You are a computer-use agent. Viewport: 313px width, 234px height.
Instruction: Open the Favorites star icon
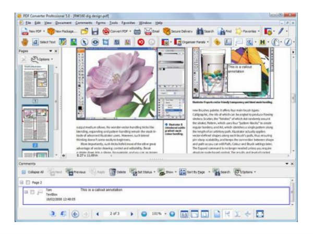click(239, 31)
